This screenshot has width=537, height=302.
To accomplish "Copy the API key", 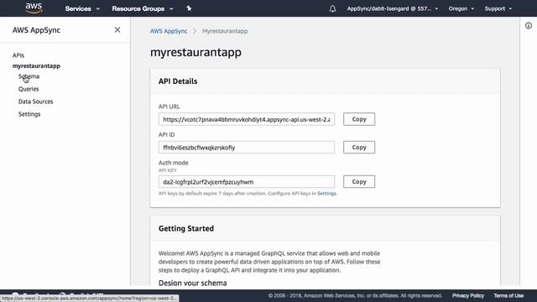I will click(359, 181).
